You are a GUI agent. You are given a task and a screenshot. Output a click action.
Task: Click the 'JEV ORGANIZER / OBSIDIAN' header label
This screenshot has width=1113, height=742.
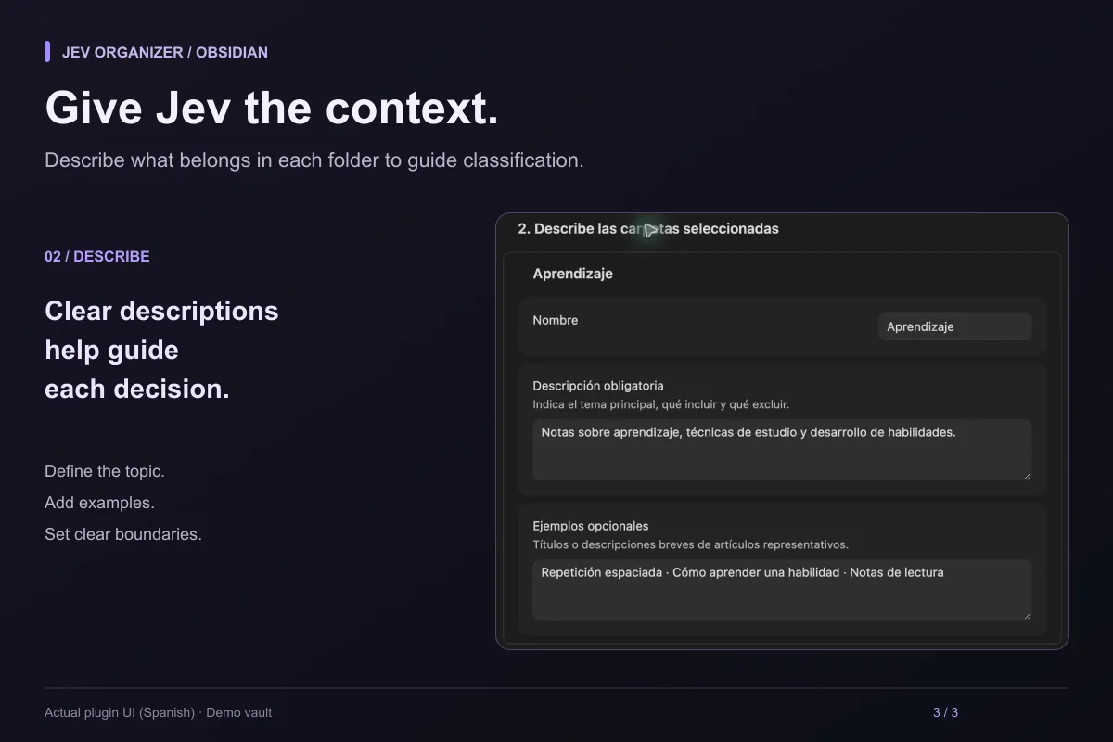(165, 52)
